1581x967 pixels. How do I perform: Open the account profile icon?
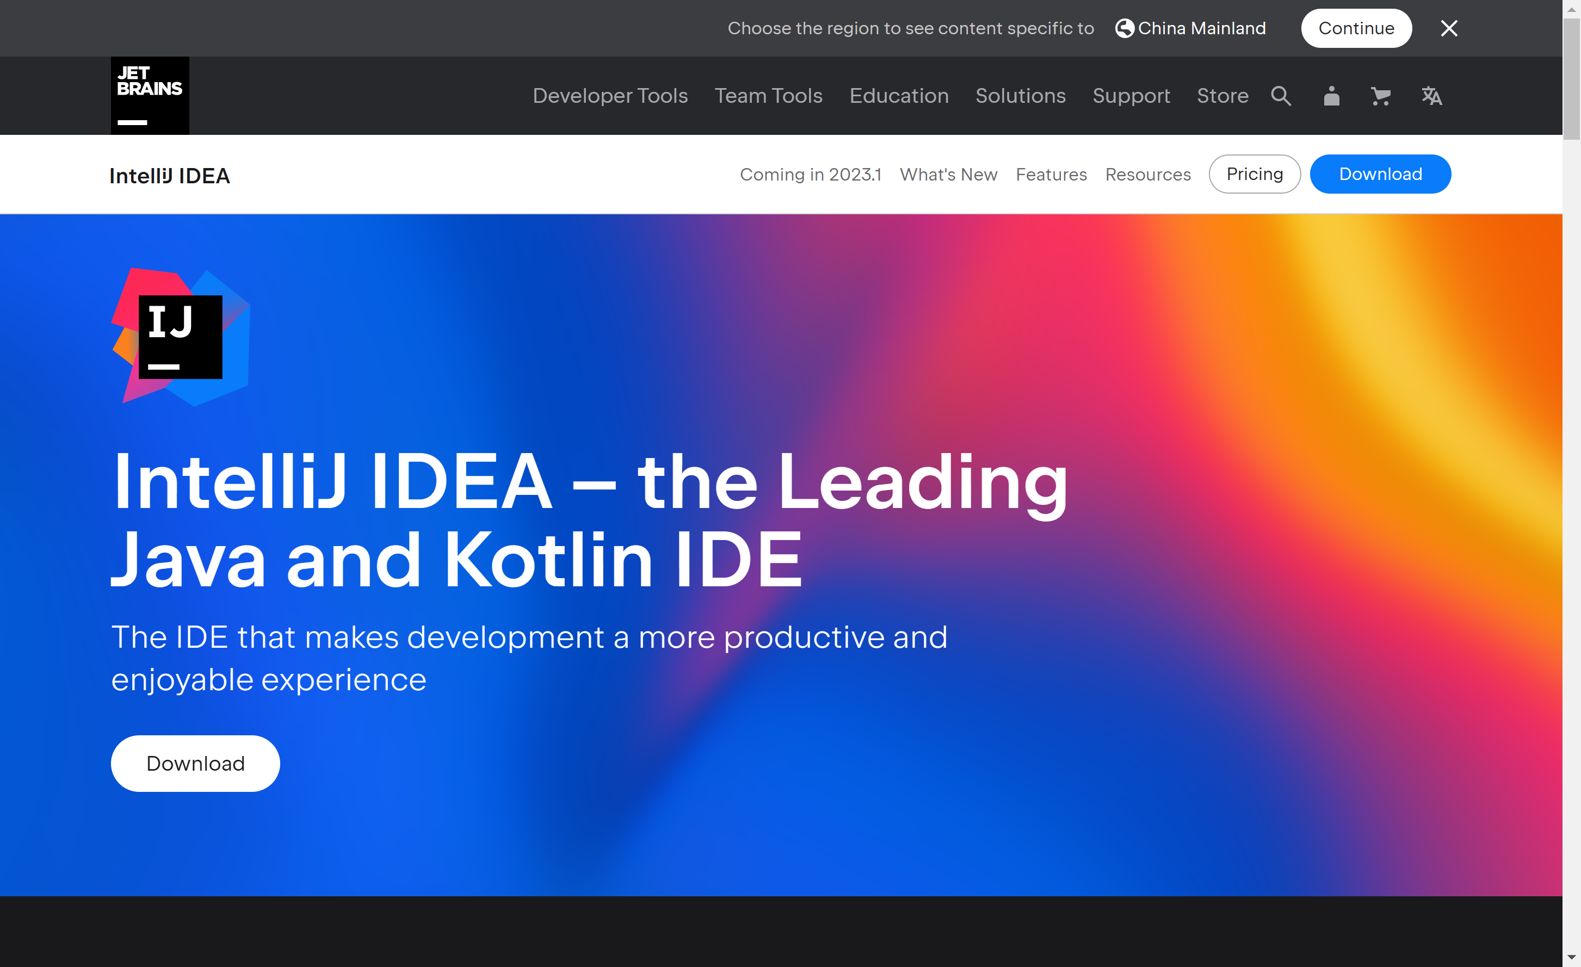(x=1331, y=96)
